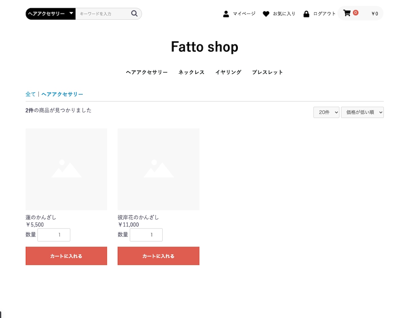
Task: Select イヤリング in the main navigation
Action: click(x=228, y=72)
